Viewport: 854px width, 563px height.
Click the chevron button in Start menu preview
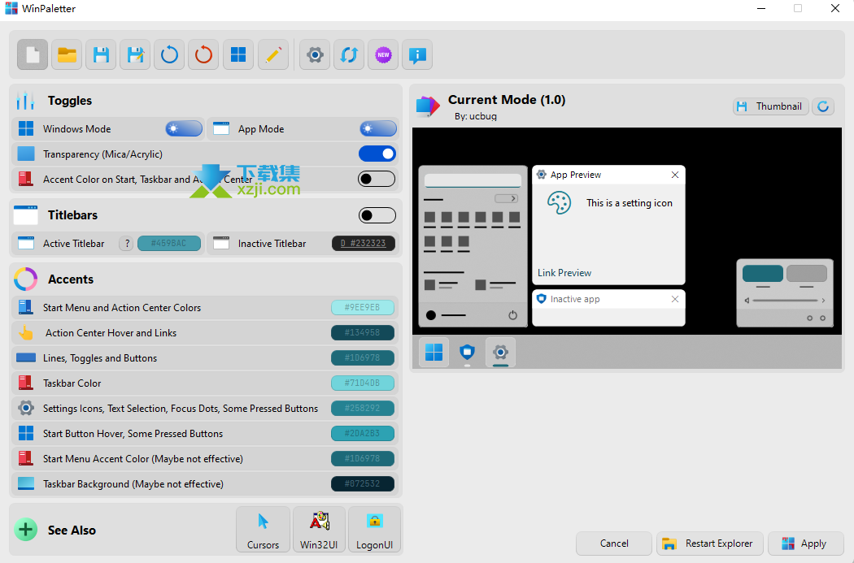(x=506, y=198)
